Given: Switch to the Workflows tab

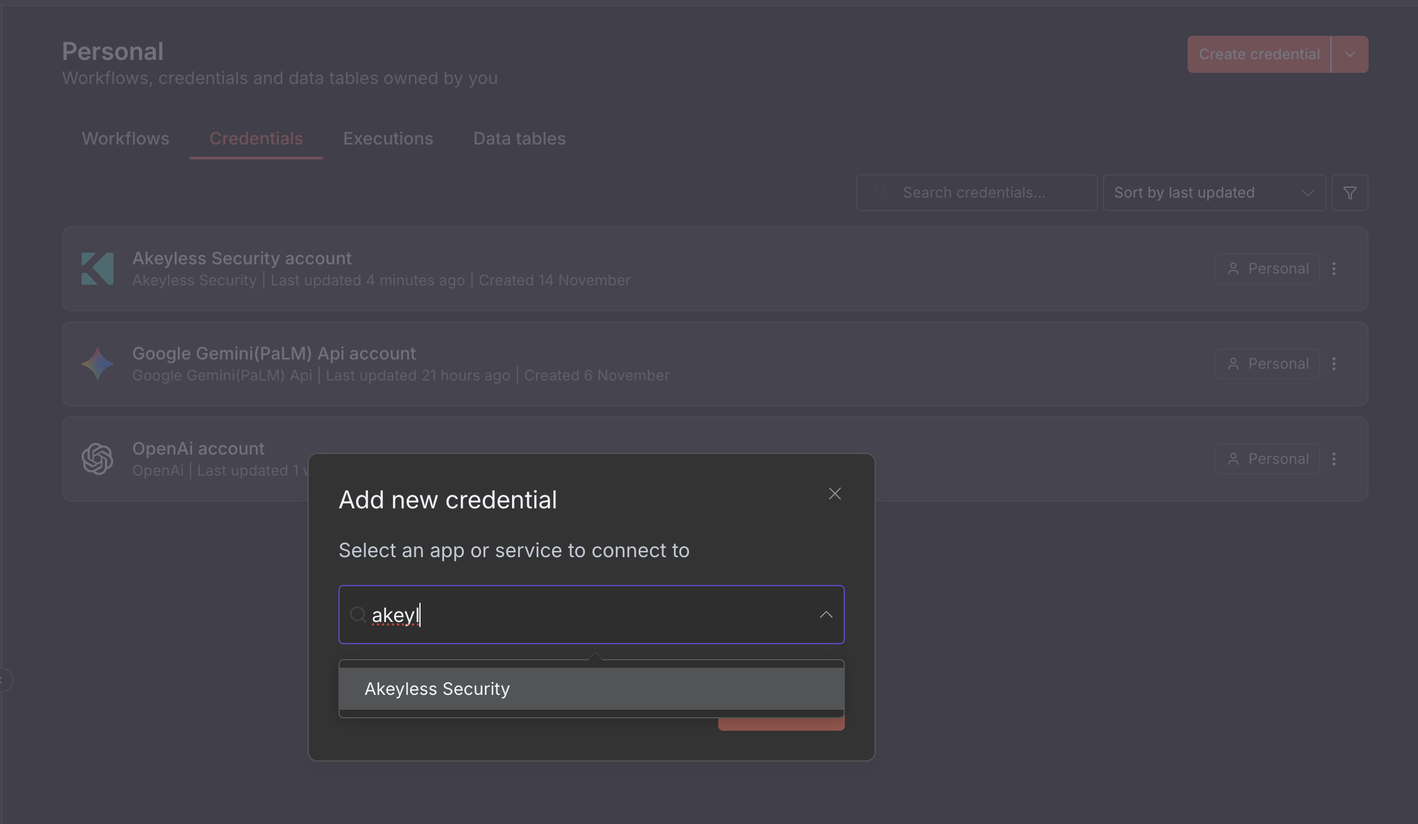Looking at the screenshot, I should pos(125,138).
